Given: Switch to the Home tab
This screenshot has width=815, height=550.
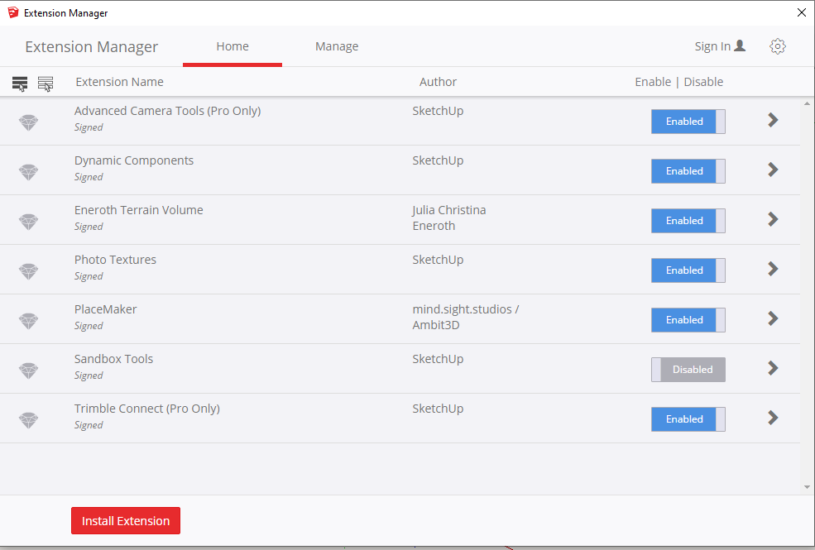Looking at the screenshot, I should (x=233, y=46).
